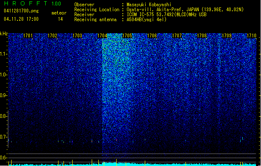Screen dimensions: 261x166
Task: Click the 'Observer' field label
Action: coord(84,5)
